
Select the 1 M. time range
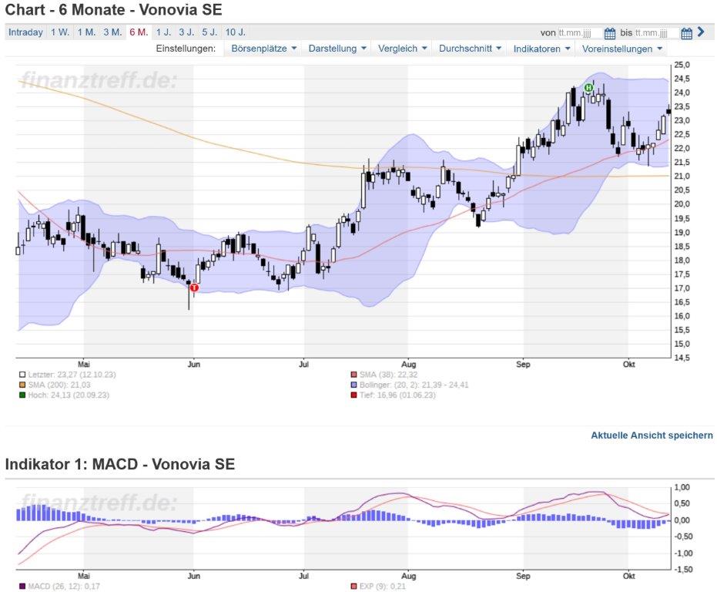(x=86, y=32)
